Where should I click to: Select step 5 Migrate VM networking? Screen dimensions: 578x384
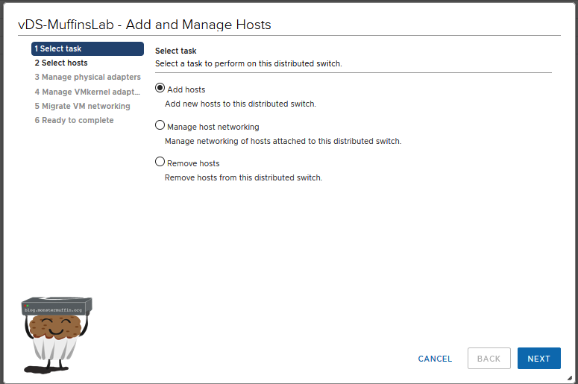click(82, 106)
